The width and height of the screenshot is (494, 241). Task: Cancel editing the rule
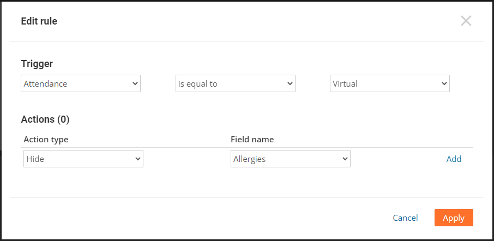click(405, 218)
